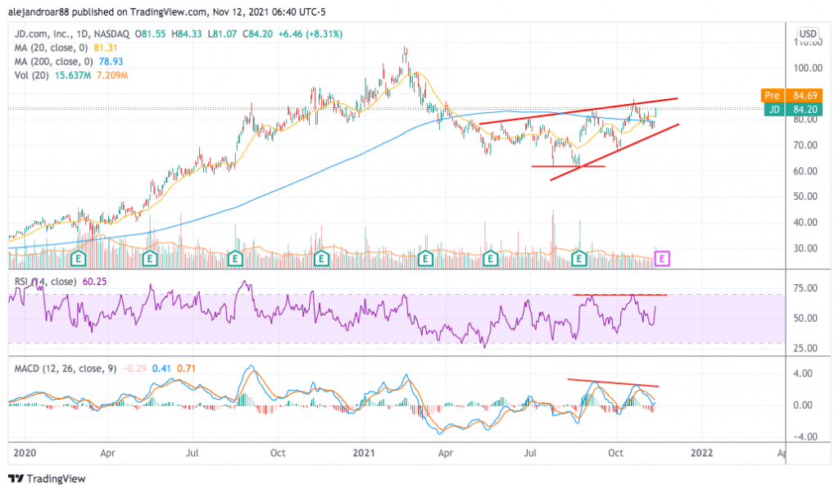Select the JD.com, Inc., 1D, NASDAQ title

pos(72,34)
